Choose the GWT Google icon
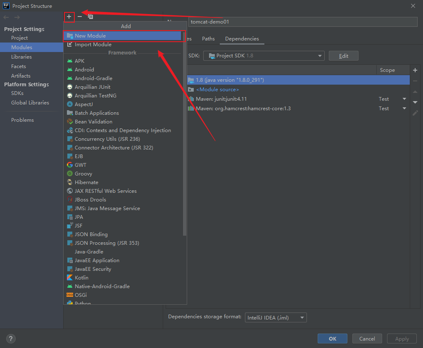The image size is (423, 348). 70,165
